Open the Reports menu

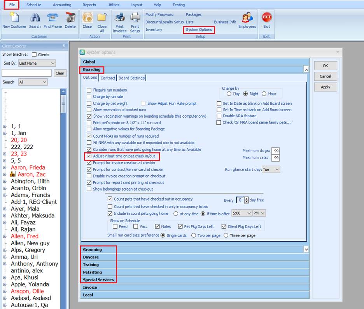pyautogui.click(x=89, y=5)
